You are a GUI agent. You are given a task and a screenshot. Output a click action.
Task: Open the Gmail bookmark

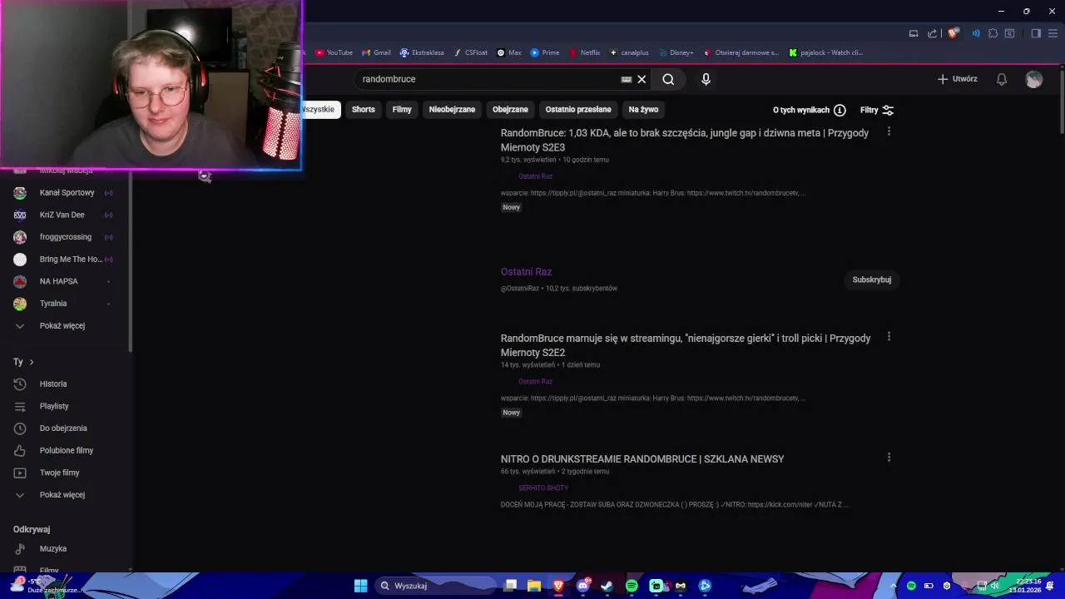pos(376,52)
